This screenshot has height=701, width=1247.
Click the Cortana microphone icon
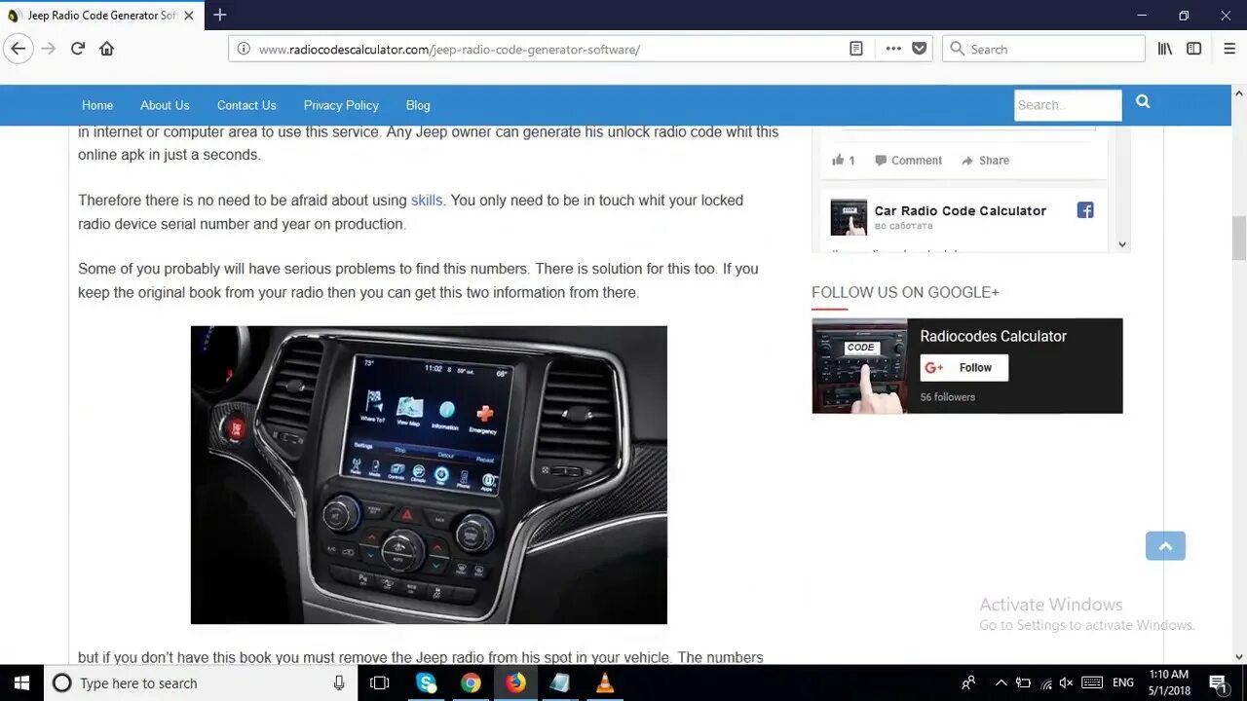pyautogui.click(x=339, y=683)
